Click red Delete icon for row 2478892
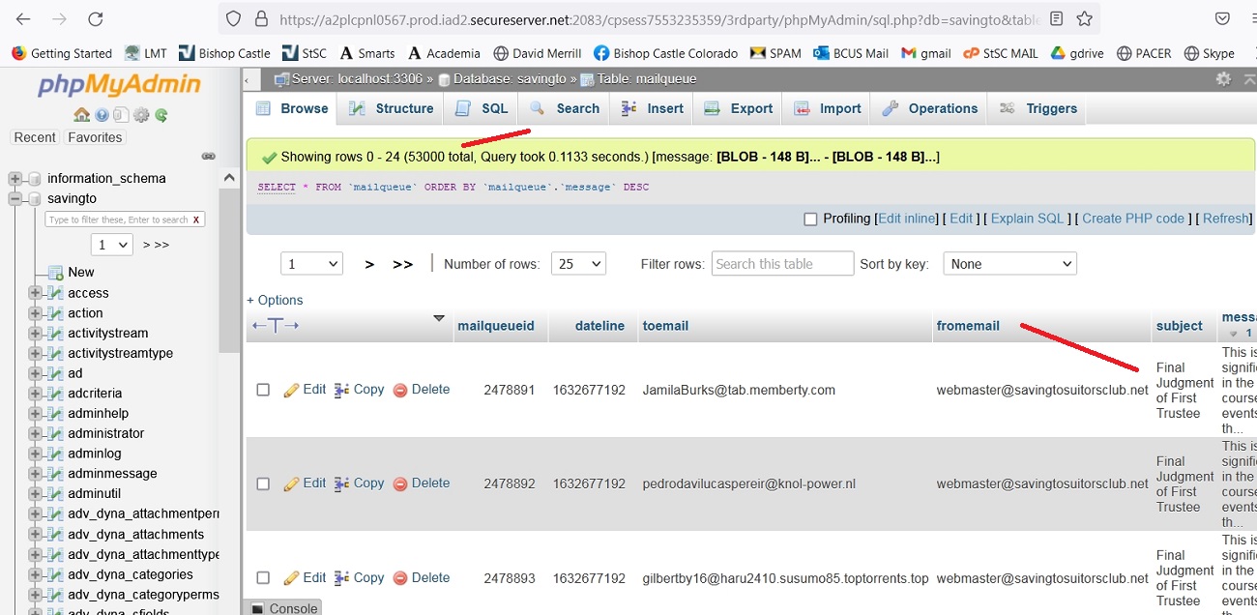This screenshot has width=1257, height=615. coord(400,483)
